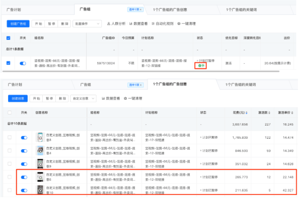Click the 创建创意 button
This screenshot has width=301, height=198.
[18, 99]
